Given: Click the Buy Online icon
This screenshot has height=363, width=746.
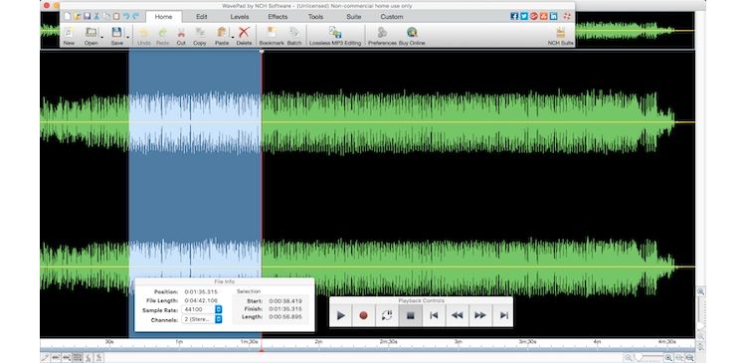Looking at the screenshot, I should click(412, 36).
